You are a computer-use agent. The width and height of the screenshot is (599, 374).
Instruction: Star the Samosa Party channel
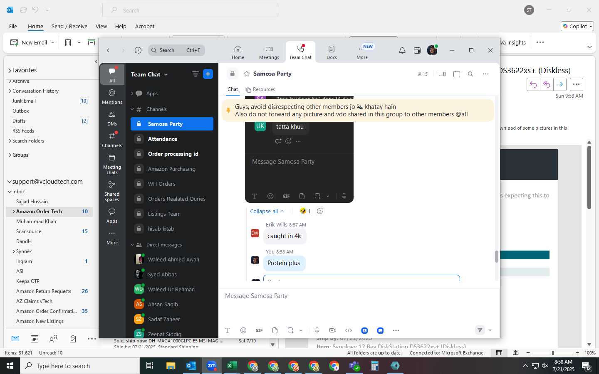click(247, 74)
